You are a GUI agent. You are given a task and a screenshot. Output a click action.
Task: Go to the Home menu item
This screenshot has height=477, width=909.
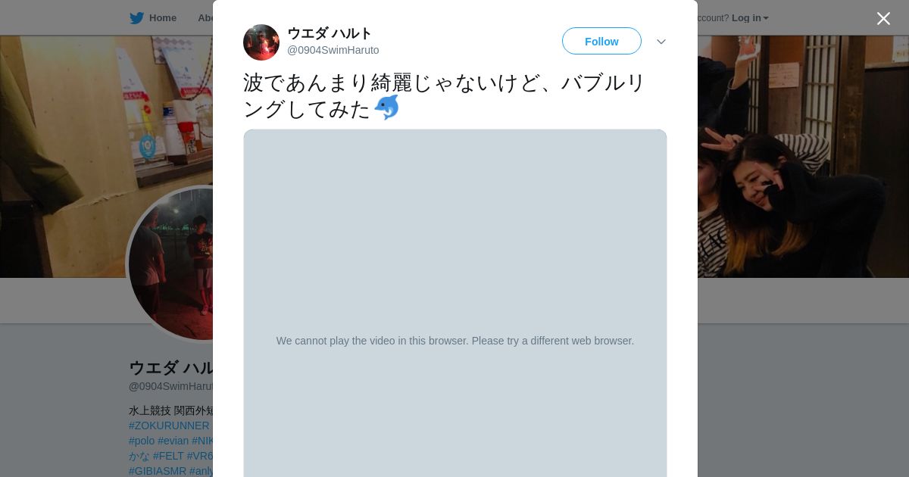[x=163, y=18]
